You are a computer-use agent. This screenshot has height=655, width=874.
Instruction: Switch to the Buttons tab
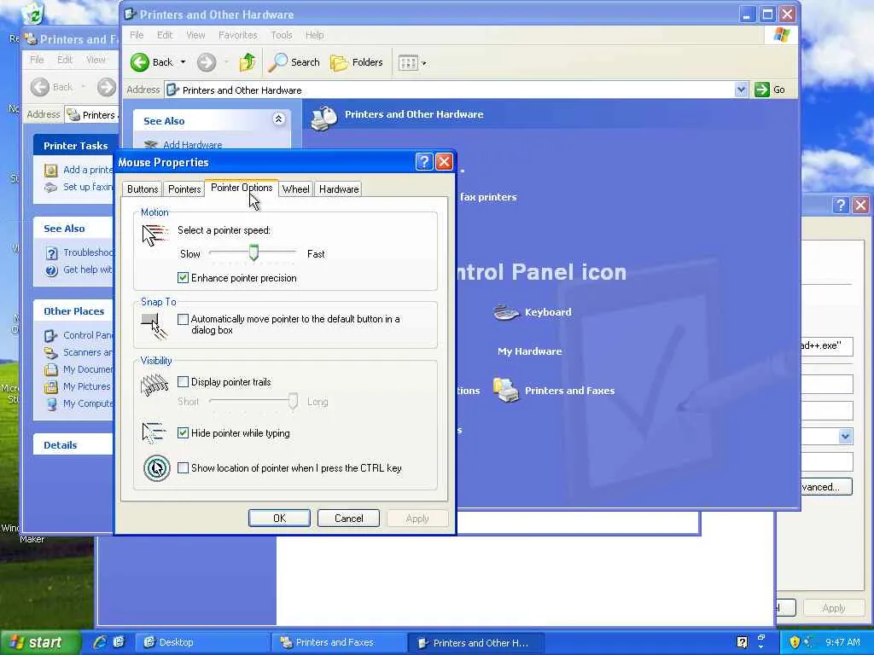coord(143,189)
